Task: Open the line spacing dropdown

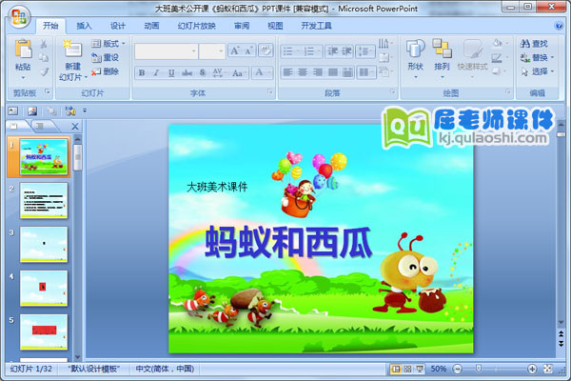Action: (x=365, y=51)
